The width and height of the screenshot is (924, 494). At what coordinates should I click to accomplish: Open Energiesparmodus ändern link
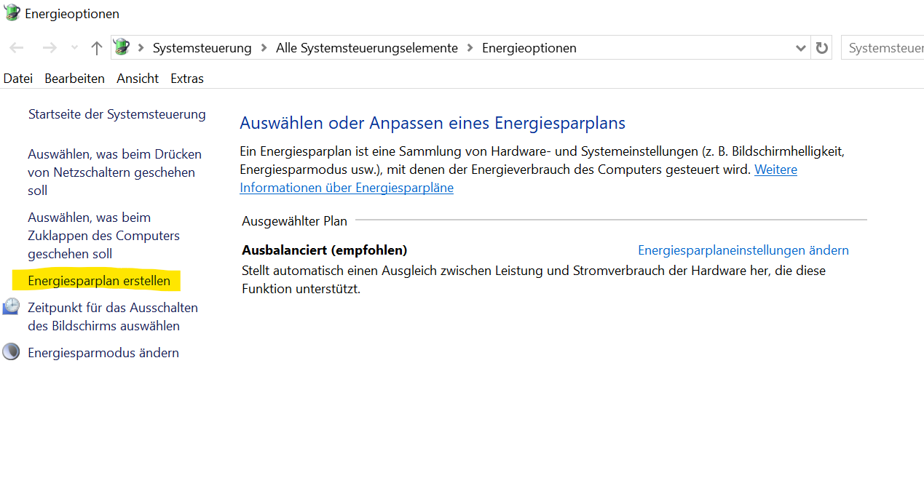pyautogui.click(x=103, y=353)
